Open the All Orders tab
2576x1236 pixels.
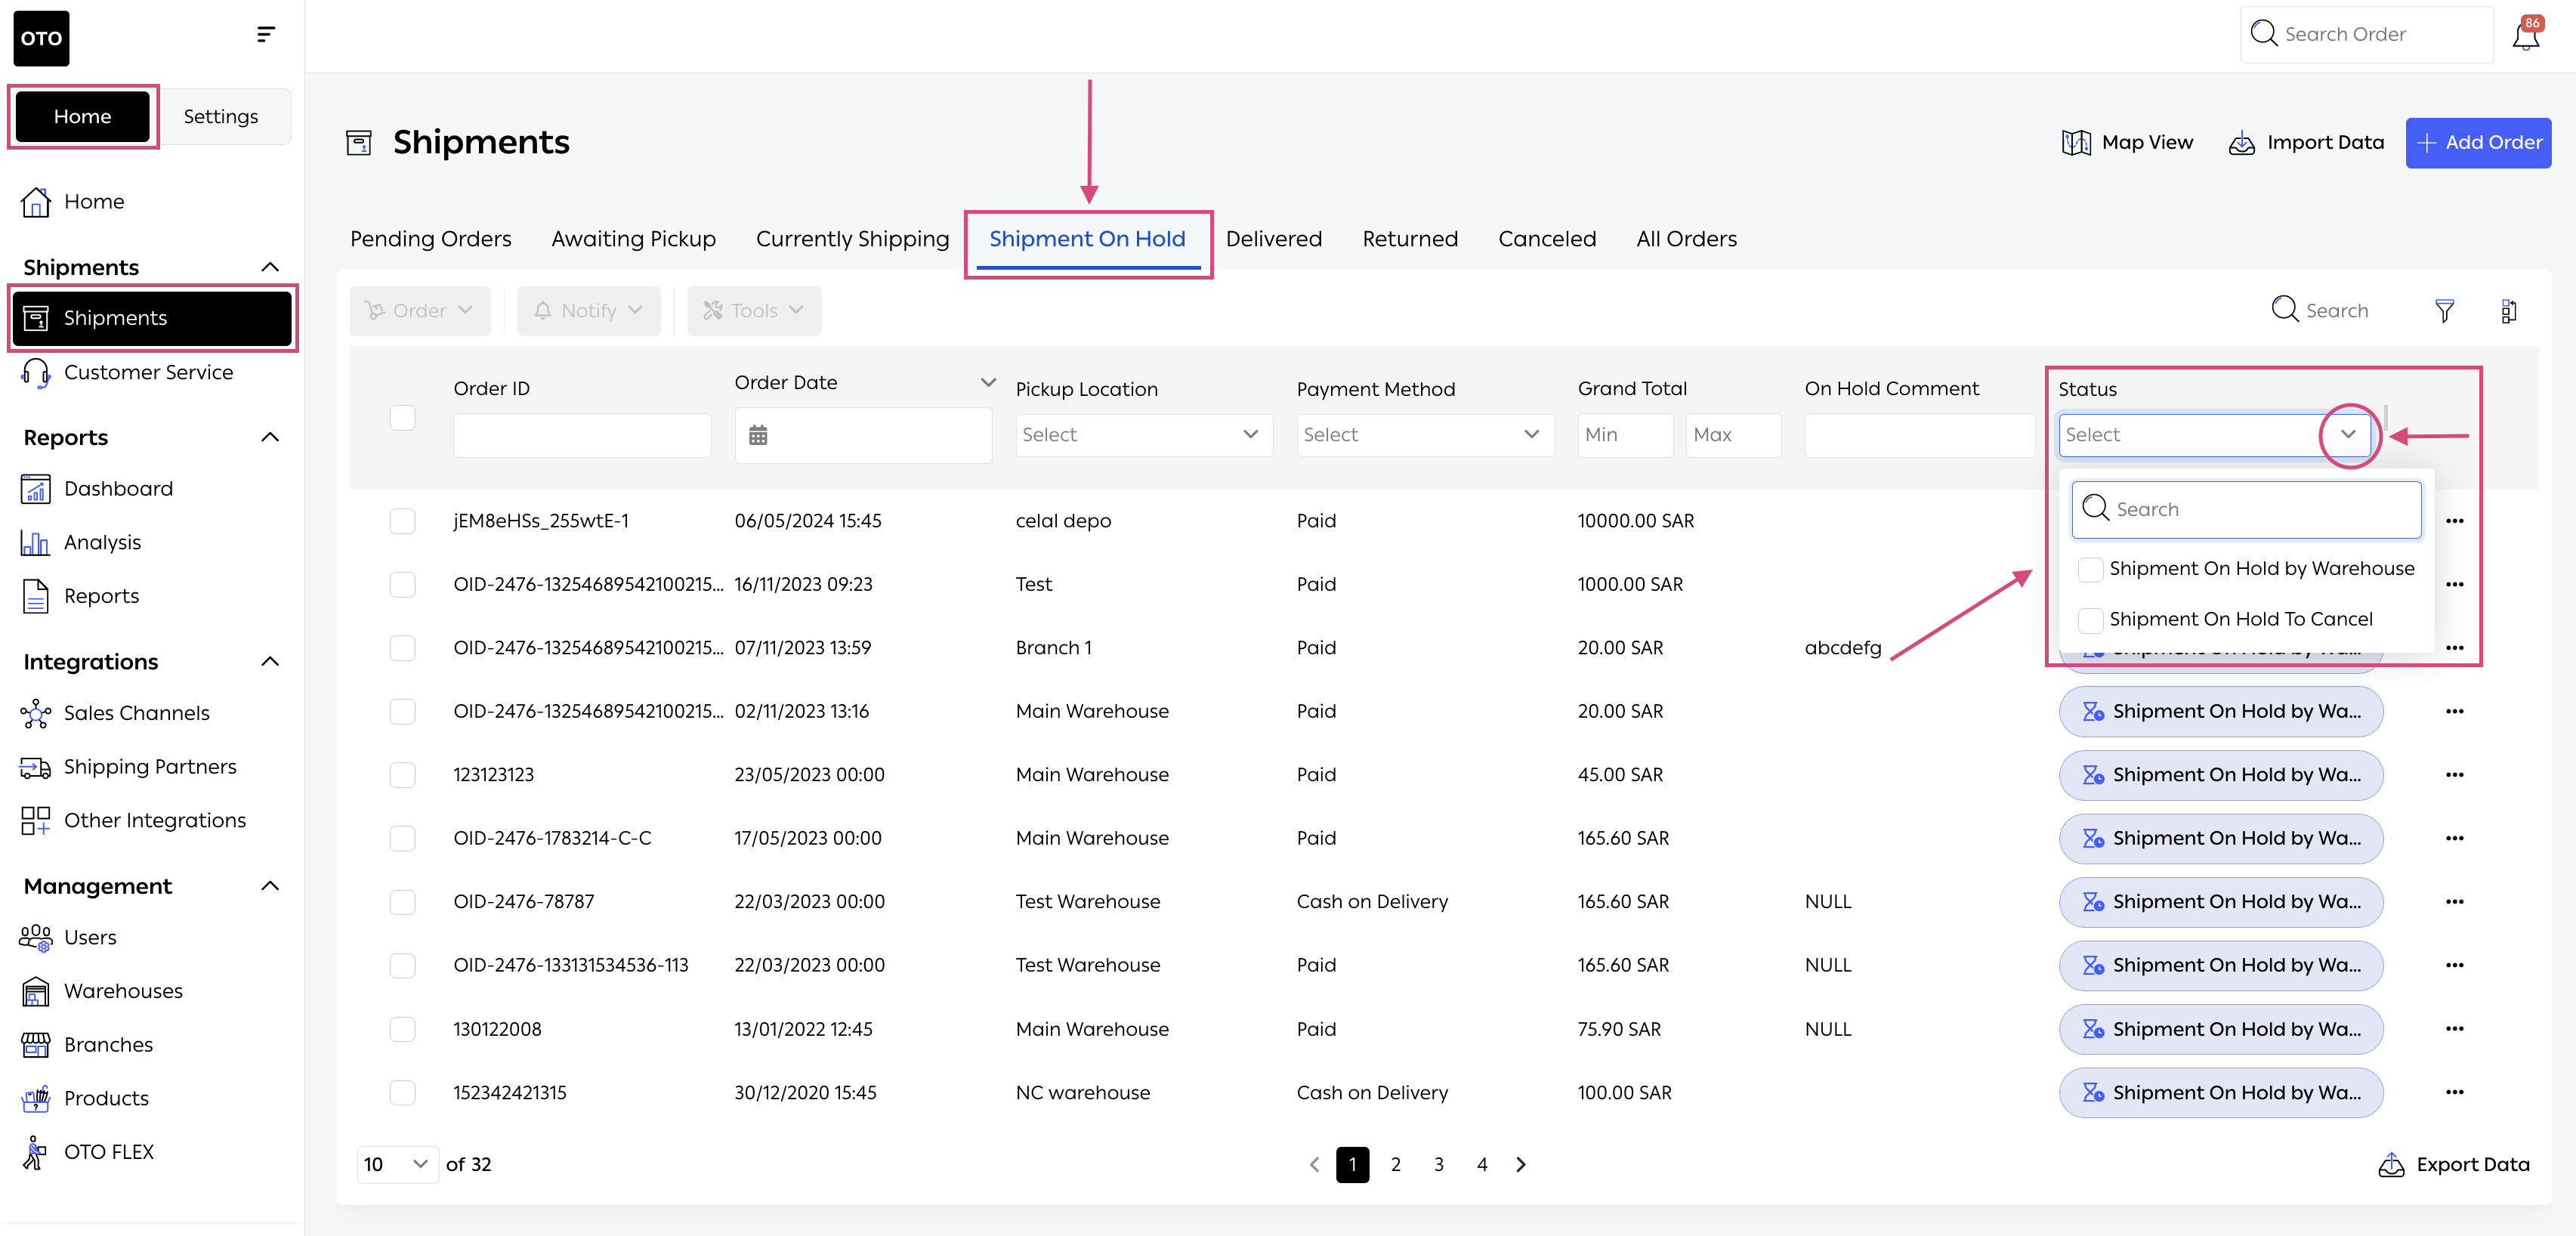click(1686, 239)
